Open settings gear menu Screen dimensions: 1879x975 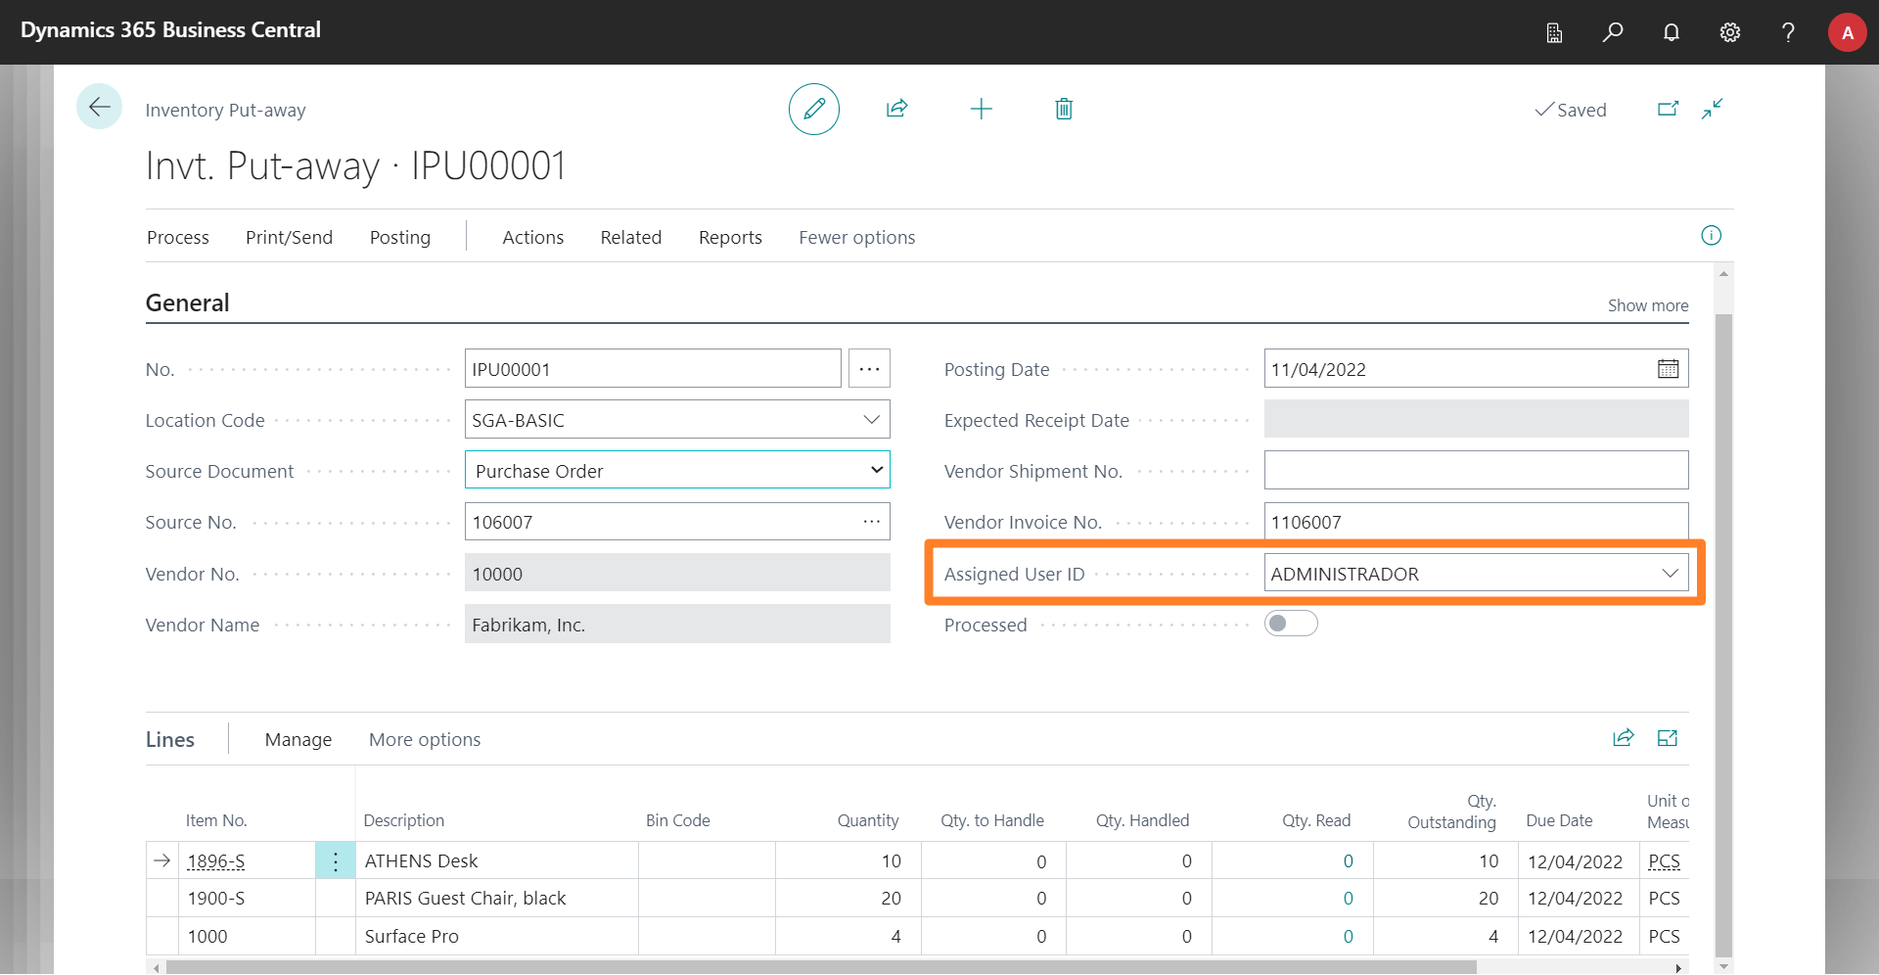click(1730, 32)
